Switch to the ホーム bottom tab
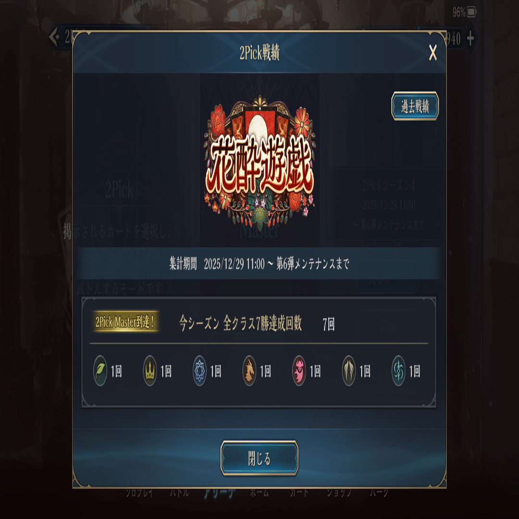 (259, 493)
